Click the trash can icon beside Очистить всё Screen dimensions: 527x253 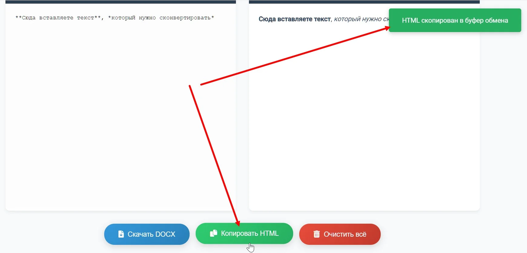[317, 234]
